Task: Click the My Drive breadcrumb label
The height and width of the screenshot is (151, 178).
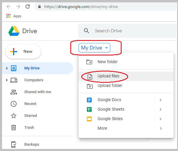Action: (x=91, y=48)
